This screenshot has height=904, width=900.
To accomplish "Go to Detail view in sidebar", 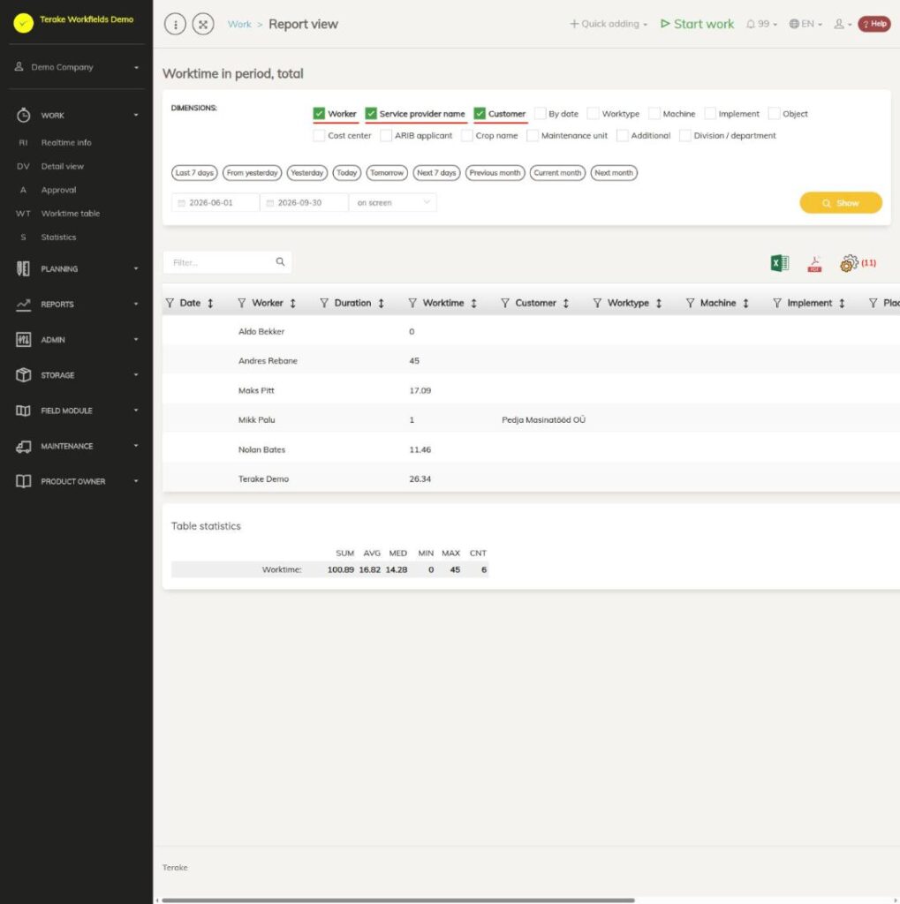I will tap(63, 166).
